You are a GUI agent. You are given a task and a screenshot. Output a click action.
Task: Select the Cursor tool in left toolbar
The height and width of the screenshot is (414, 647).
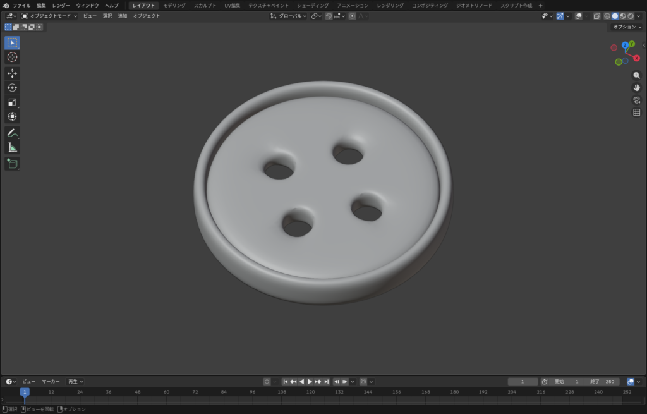(13, 58)
